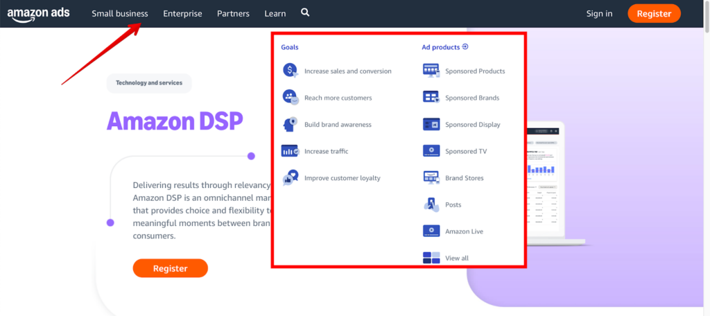This screenshot has width=710, height=316.
Task: Select Improve customer loyalty link
Action: pyautogui.click(x=343, y=178)
